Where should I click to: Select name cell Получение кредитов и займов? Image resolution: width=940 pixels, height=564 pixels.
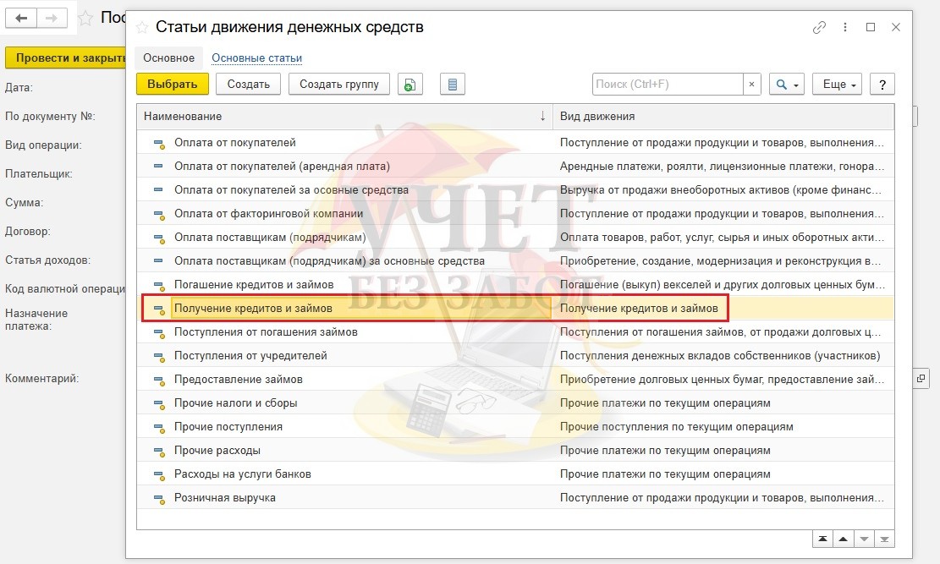(x=361, y=308)
